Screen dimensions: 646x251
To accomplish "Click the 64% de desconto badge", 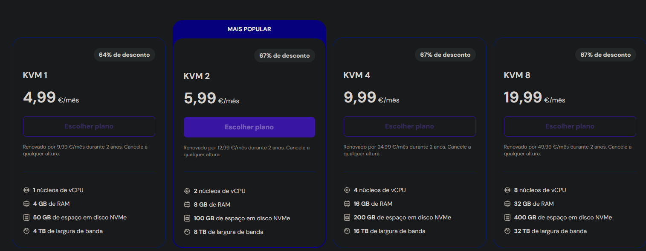I will (124, 55).
